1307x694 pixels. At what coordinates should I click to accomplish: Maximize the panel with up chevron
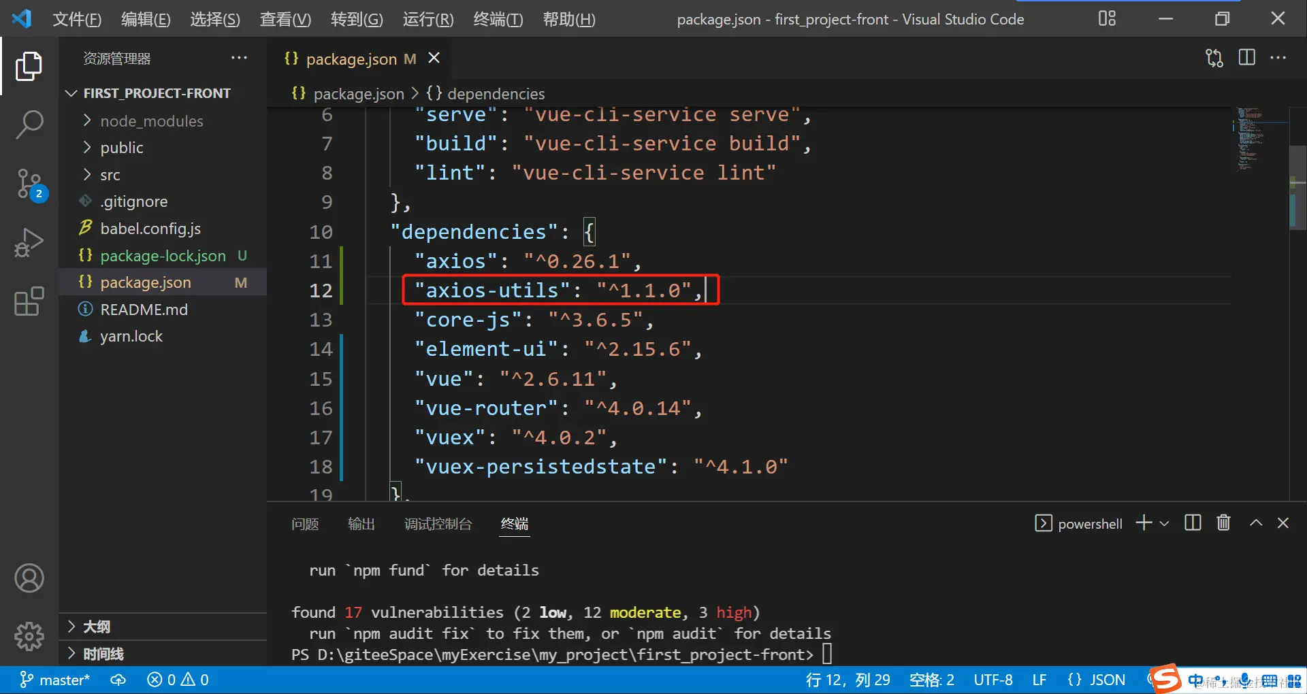[x=1256, y=523]
